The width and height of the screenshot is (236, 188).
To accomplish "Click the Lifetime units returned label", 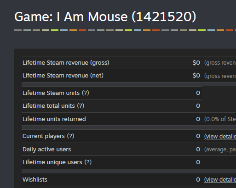I will (x=54, y=119).
